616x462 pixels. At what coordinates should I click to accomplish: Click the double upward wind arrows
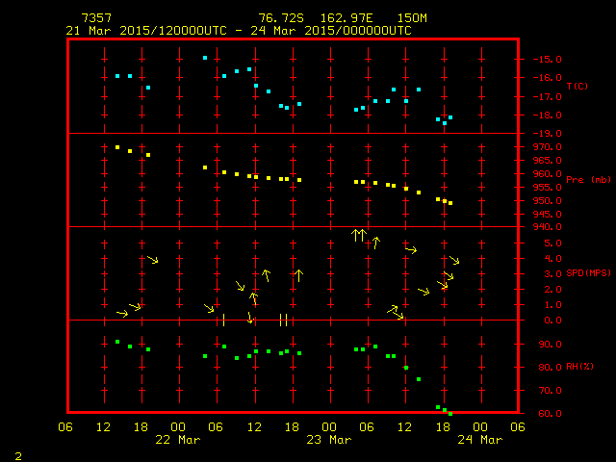click(359, 234)
